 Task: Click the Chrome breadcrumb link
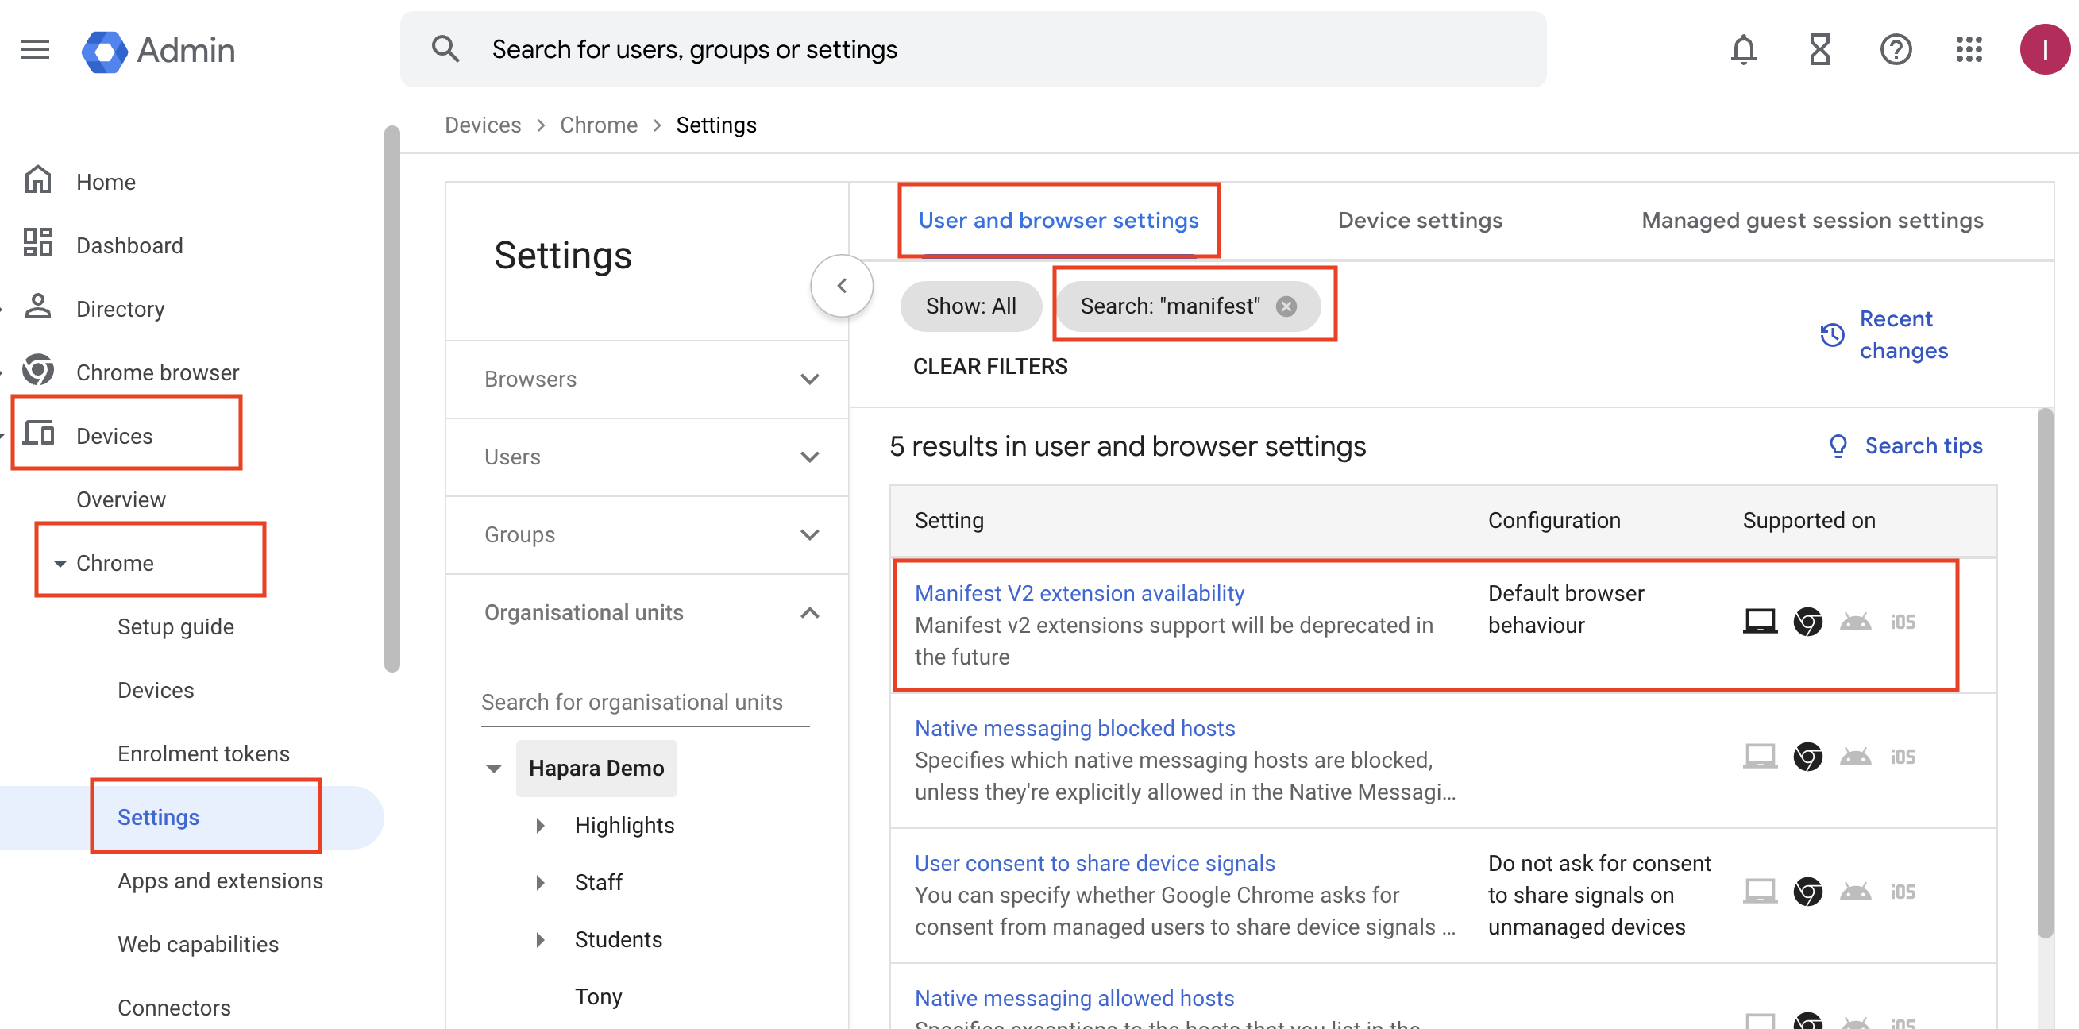point(599,125)
